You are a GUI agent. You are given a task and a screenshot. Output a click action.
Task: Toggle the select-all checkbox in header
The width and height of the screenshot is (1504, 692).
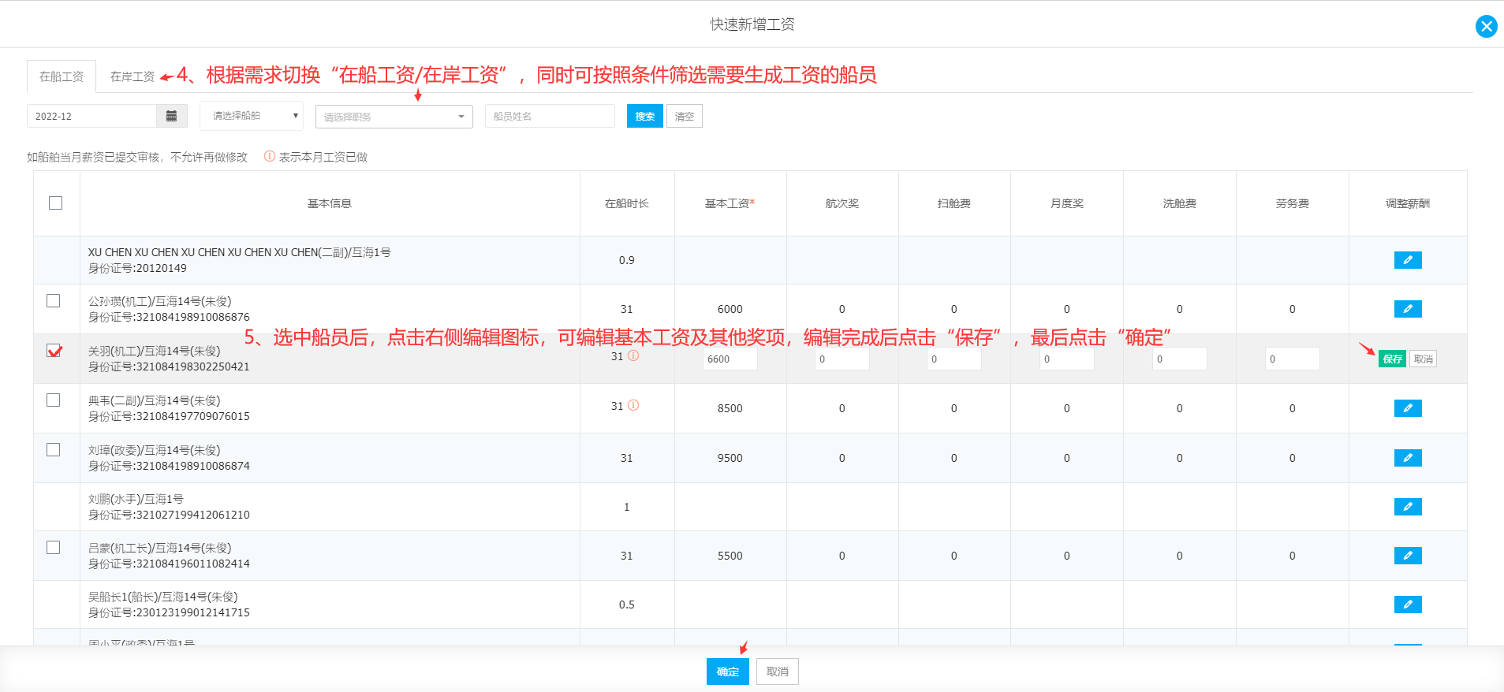(x=55, y=203)
